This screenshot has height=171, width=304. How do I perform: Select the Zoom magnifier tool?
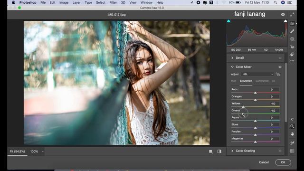coord(292,126)
